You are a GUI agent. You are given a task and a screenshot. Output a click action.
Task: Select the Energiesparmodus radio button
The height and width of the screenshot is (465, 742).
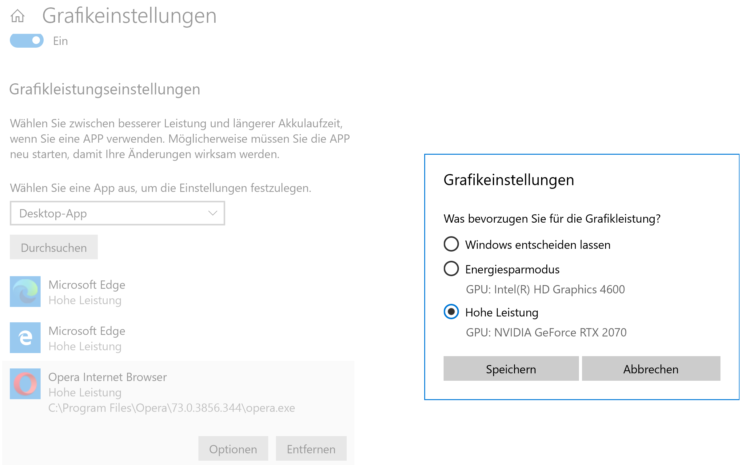451,268
